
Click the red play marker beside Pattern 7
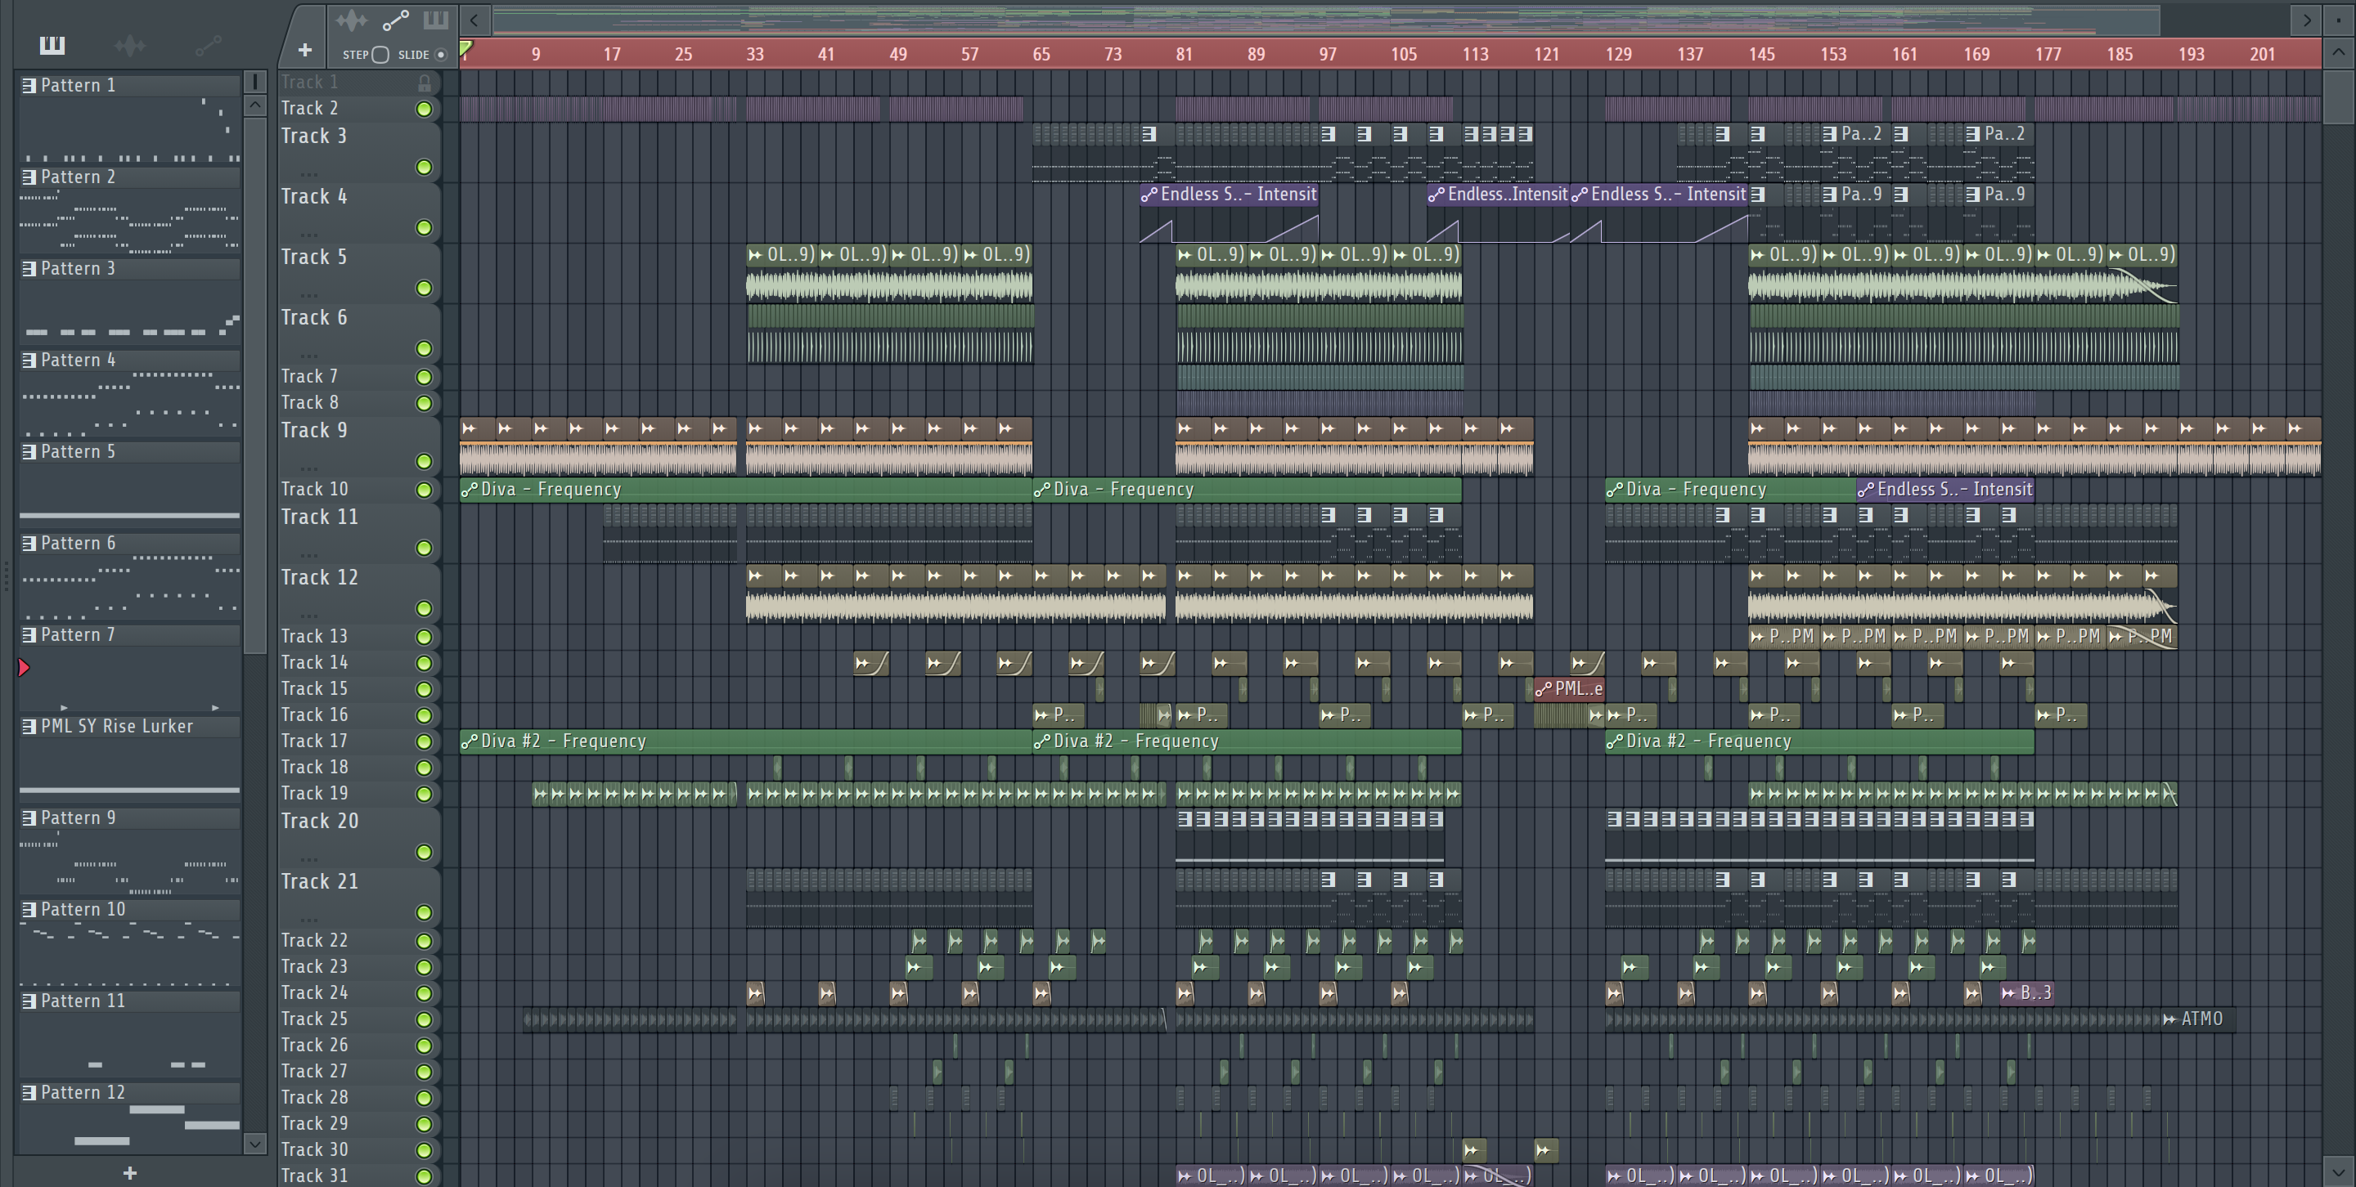point(24,668)
